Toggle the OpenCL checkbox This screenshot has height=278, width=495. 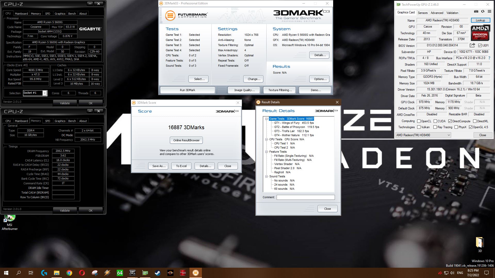[x=419, y=121]
